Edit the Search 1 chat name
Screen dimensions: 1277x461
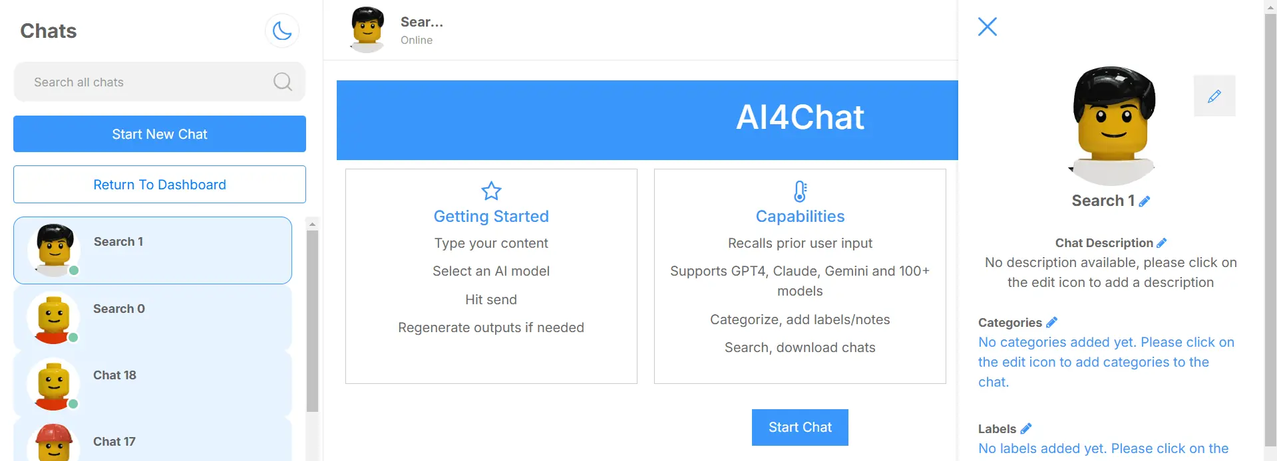(1145, 201)
